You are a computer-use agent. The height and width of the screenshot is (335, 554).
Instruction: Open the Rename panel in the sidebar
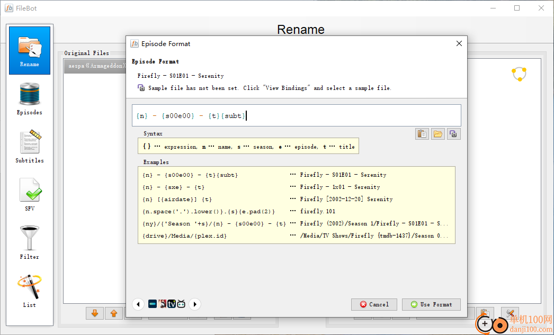click(30, 50)
